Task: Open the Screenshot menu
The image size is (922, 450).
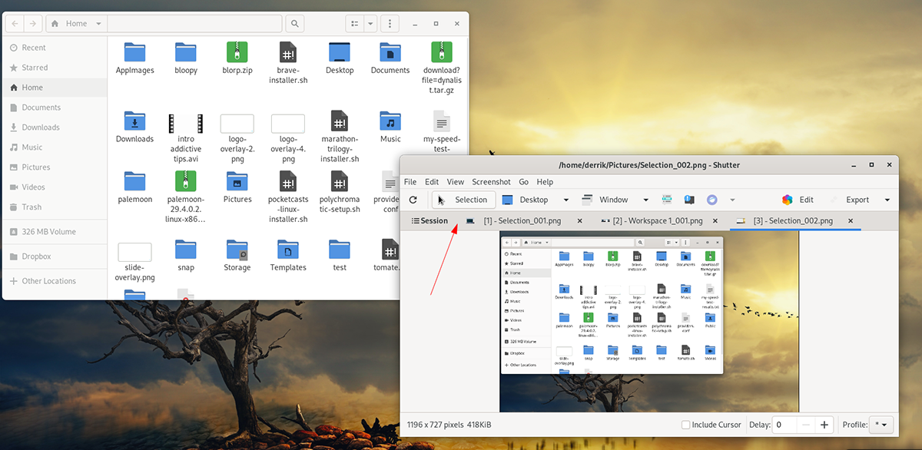Action: click(491, 182)
